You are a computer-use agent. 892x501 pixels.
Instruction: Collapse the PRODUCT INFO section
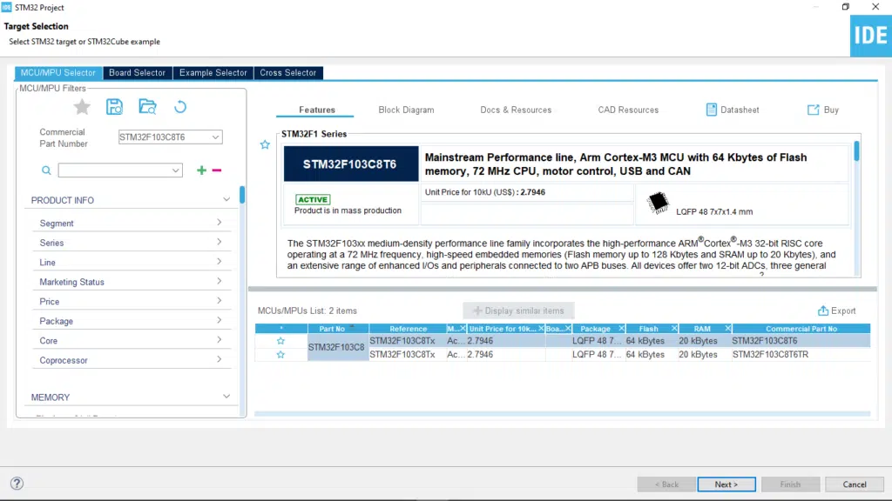(226, 200)
